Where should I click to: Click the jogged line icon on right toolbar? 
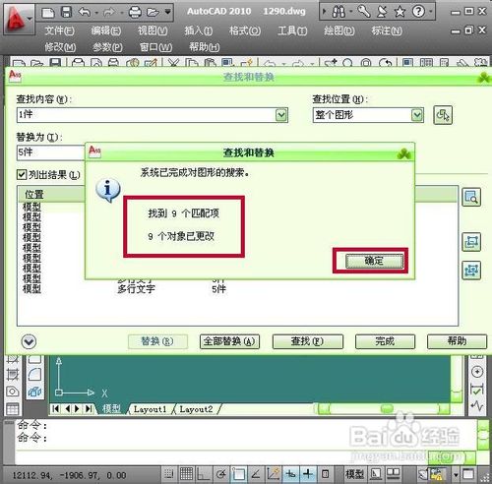pos(477,406)
